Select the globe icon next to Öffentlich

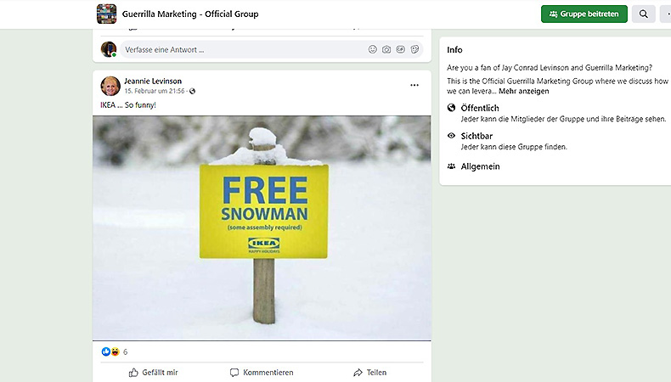coord(451,108)
